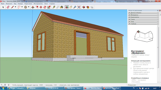
Task: Open the pencil line tool dropdown arrow
Action: click(15, 7)
